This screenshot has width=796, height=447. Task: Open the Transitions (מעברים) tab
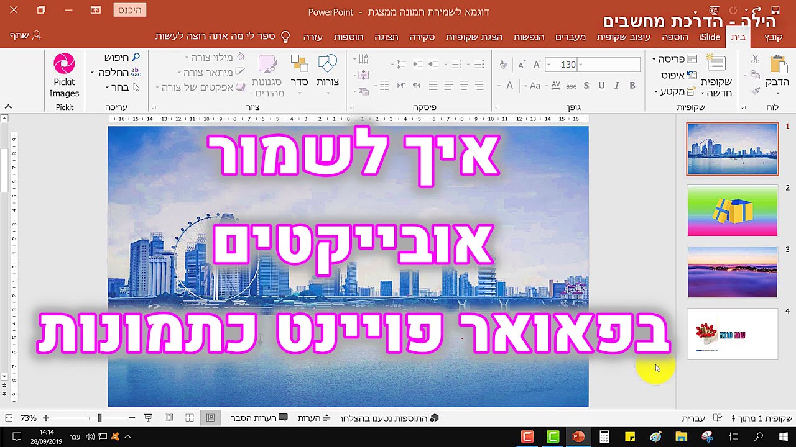570,37
